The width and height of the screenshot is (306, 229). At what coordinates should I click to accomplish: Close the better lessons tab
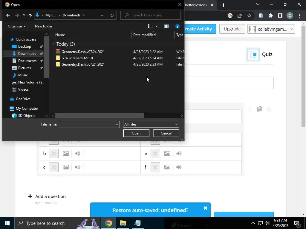(212, 5)
